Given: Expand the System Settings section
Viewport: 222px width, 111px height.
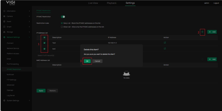Looking at the screenshot, I should point(17,100).
